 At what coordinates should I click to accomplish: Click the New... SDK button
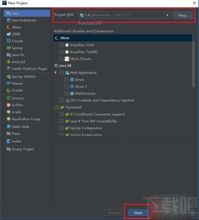[x=183, y=15]
